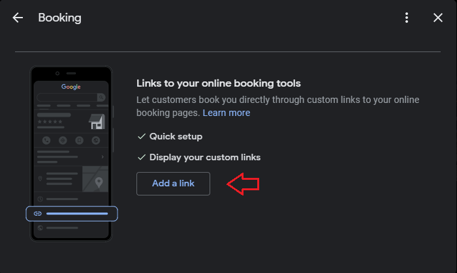Click the chain link icon in highlighted row
The width and height of the screenshot is (457, 273).
pyautogui.click(x=38, y=214)
